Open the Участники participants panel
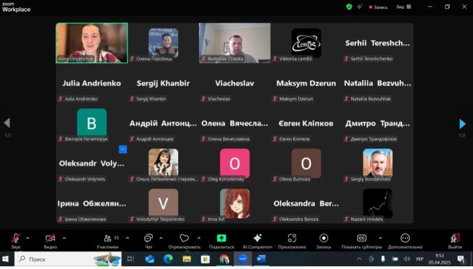473x269 pixels. [x=107, y=239]
